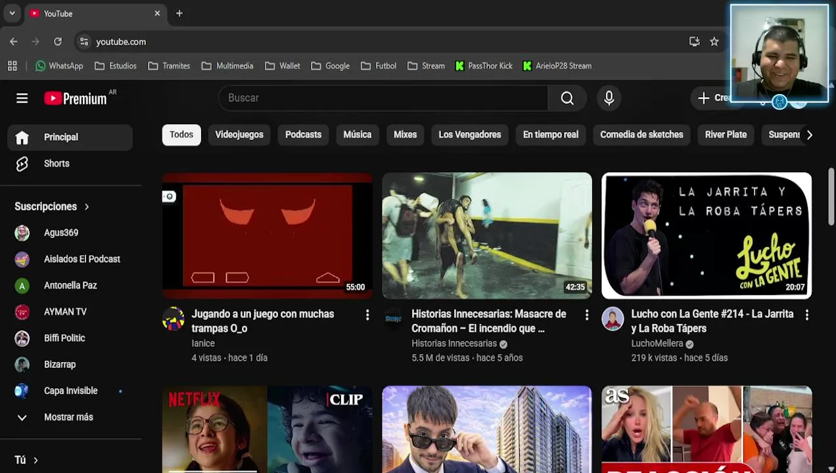Open AYMAN TV subscription

pyautogui.click(x=70, y=311)
